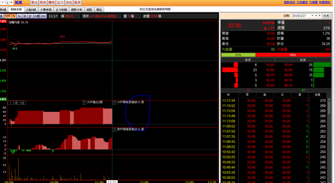Switch to the 筆記 tab
The image size is (335, 183).
(x=99, y=10)
